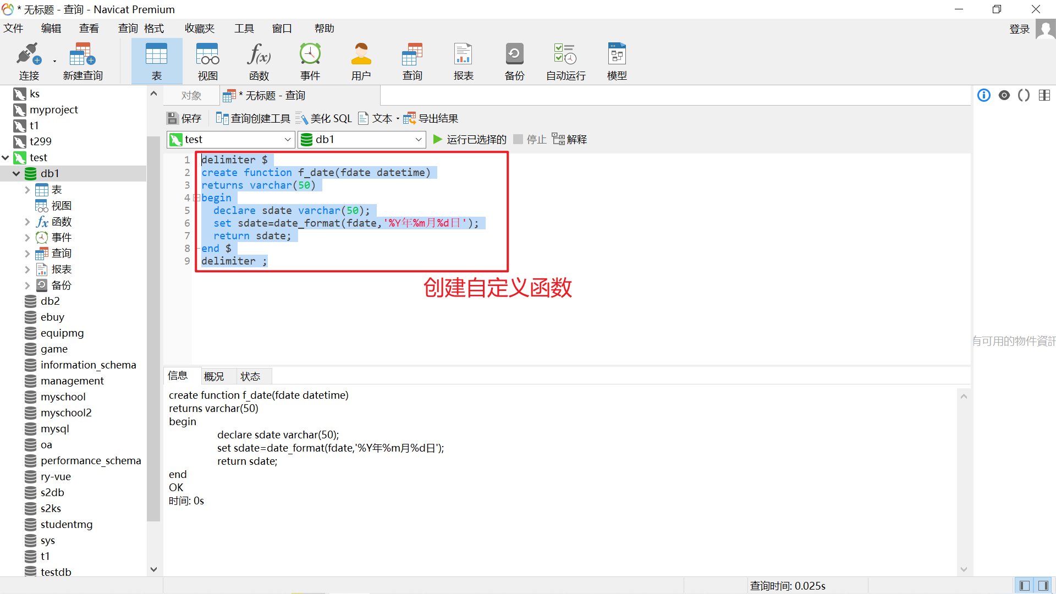Toggle the right sidebar pane button
Viewport: 1056px width, 594px height.
[x=1043, y=586]
